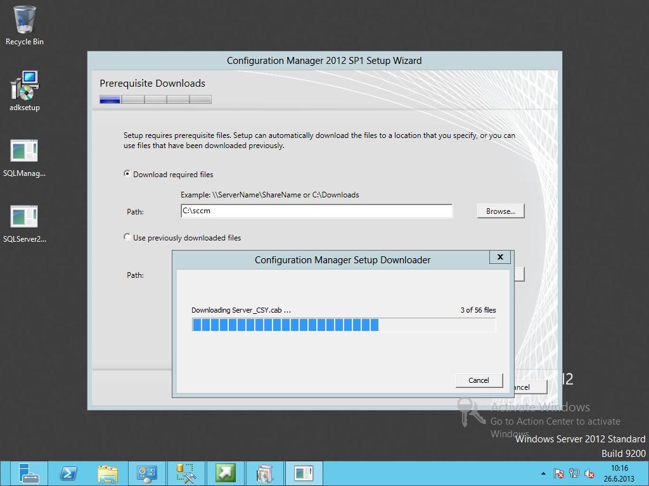This screenshot has width=649, height=486.
Task: Launch PowerShell from the taskbar
Action: 68,473
